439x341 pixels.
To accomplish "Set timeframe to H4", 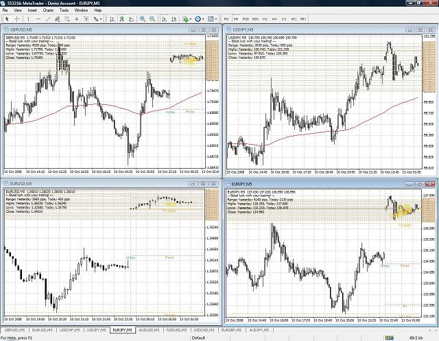I will [x=274, y=19].
